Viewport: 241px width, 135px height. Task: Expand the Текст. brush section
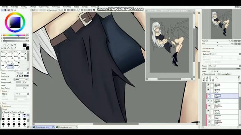(3, 103)
